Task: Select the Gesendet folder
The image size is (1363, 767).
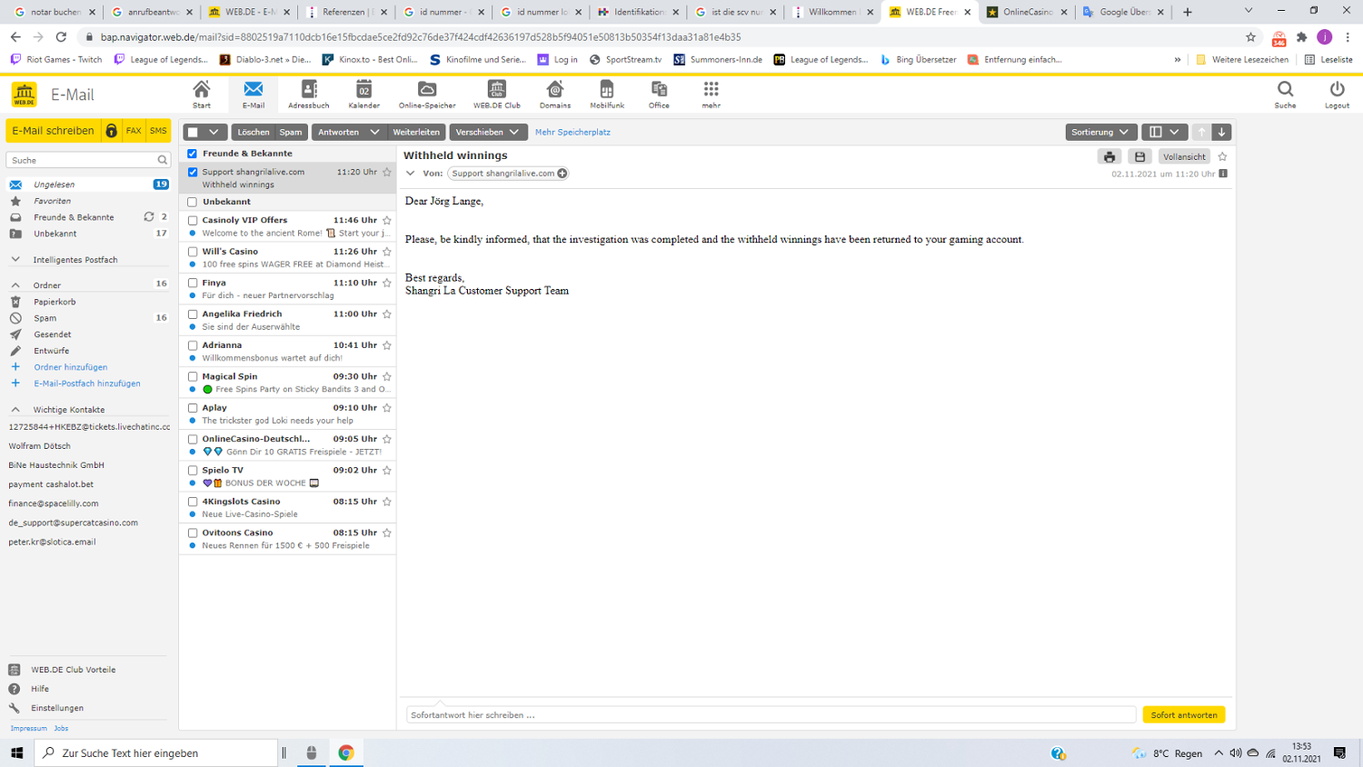Action: coord(53,334)
